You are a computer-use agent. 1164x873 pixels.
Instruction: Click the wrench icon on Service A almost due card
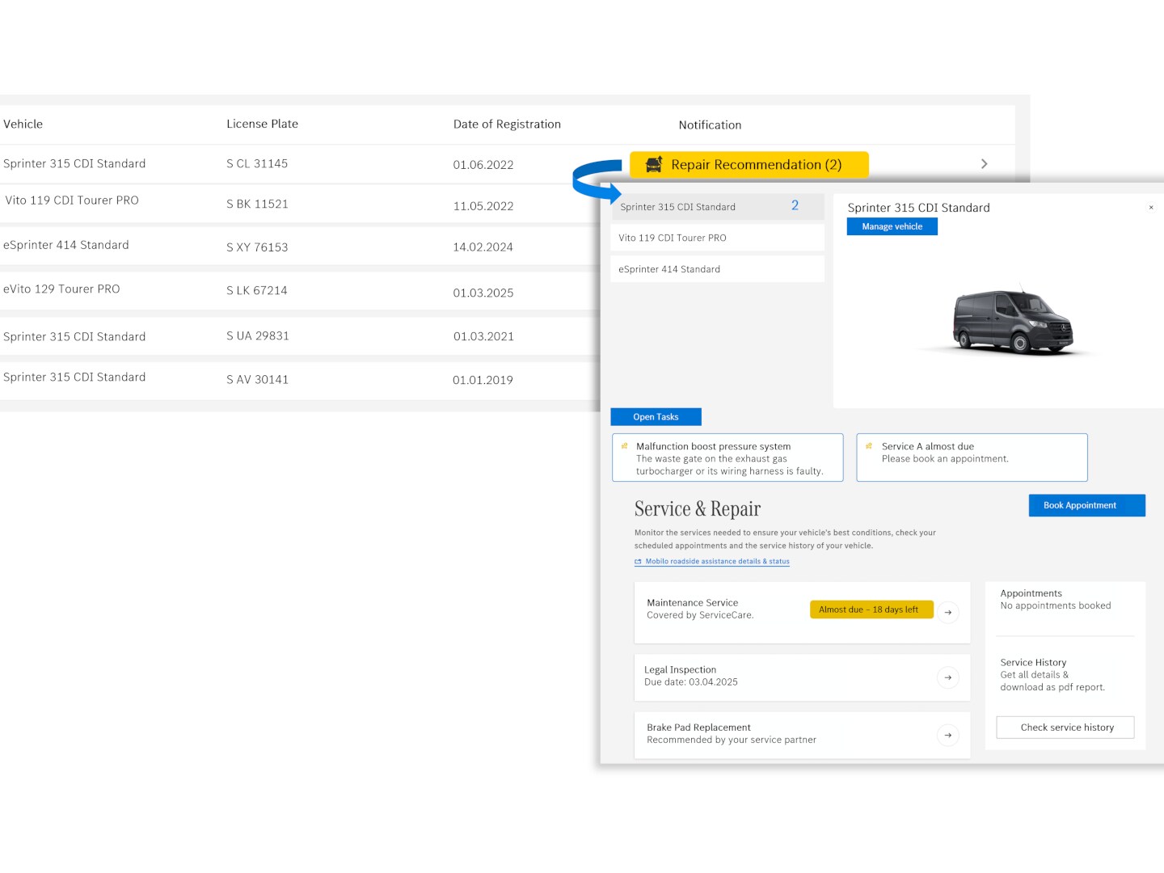pos(869,445)
